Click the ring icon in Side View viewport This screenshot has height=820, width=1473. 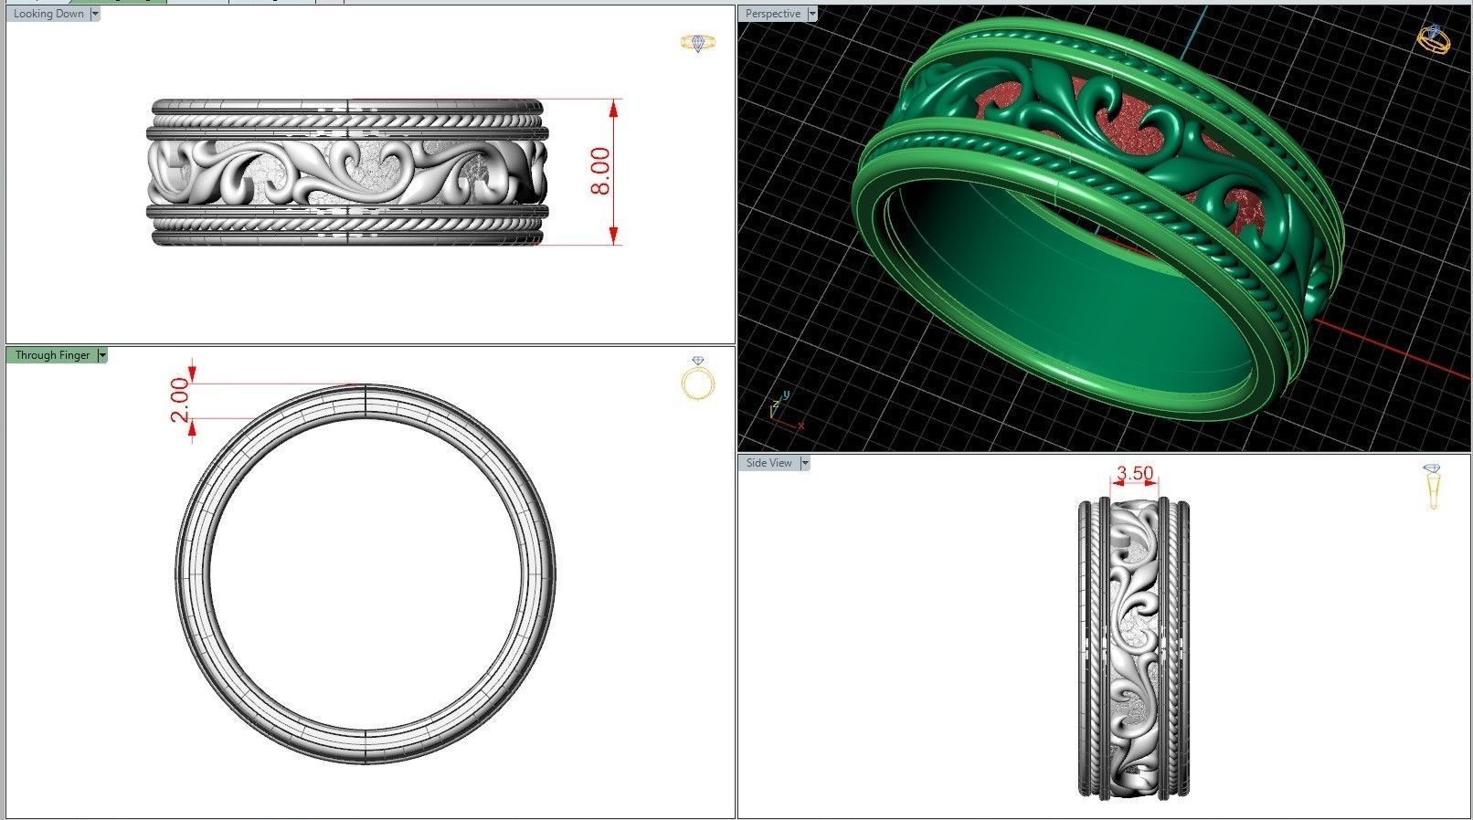tap(1433, 487)
